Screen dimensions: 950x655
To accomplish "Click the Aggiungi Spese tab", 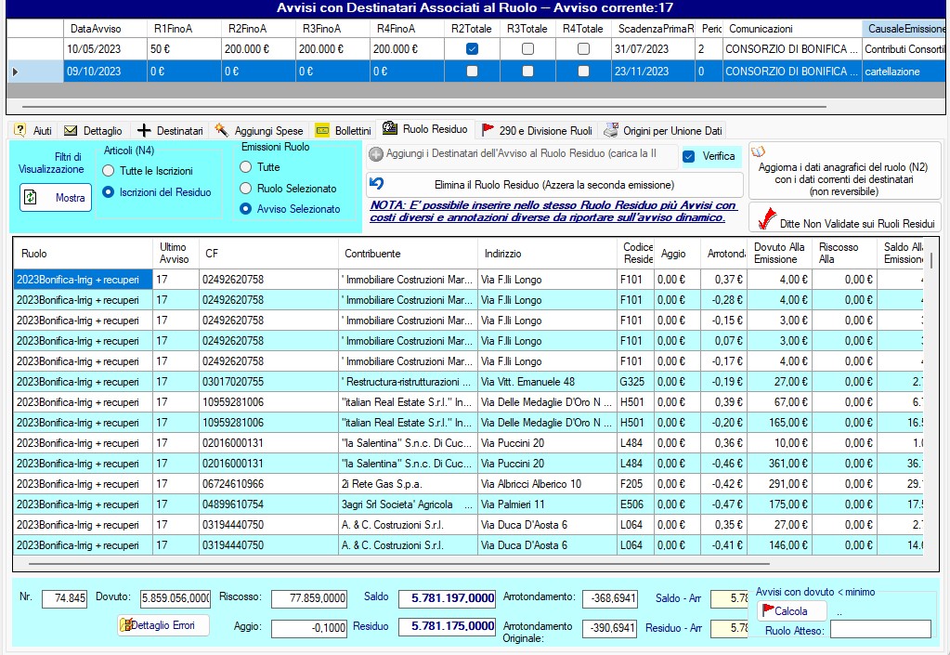I will tap(259, 131).
